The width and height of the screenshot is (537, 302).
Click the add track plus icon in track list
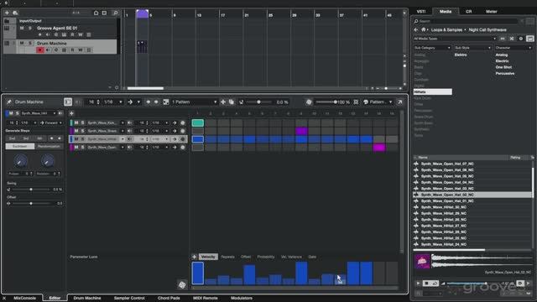(7, 13)
